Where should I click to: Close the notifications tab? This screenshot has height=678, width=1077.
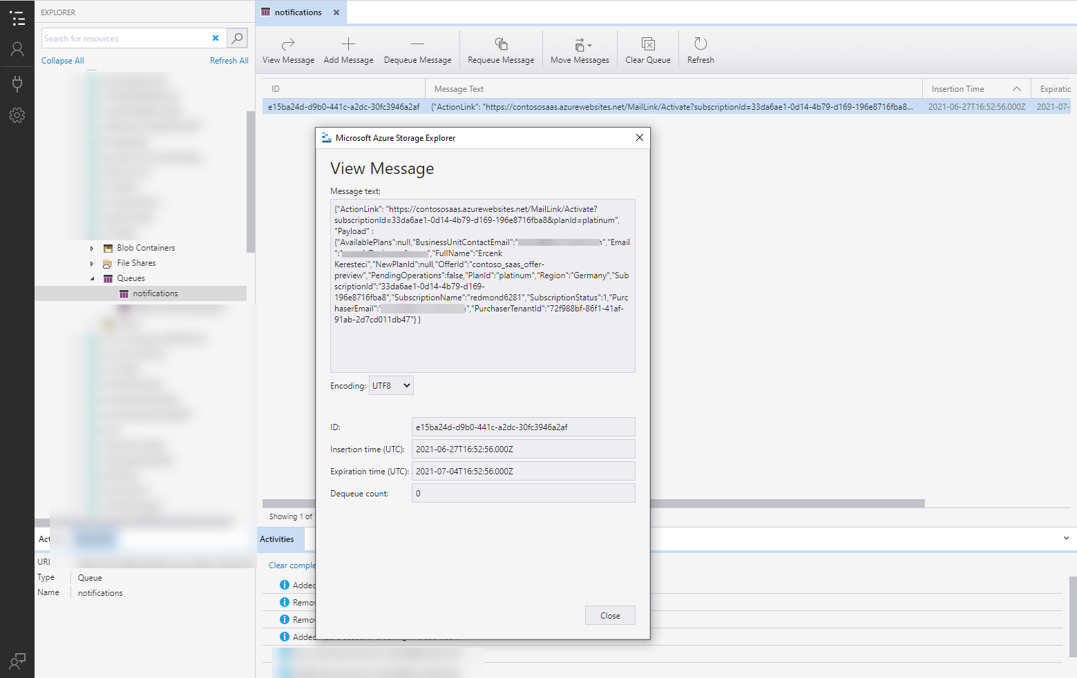point(336,12)
